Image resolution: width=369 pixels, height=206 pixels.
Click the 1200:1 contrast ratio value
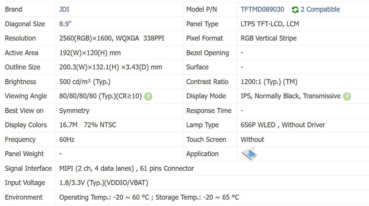coord(269,82)
